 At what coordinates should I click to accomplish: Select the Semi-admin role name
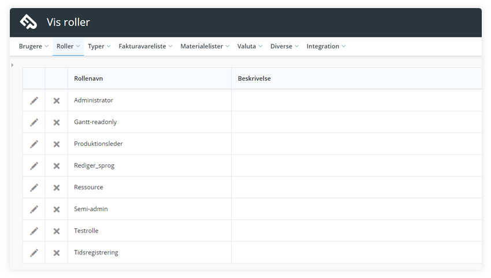coord(91,209)
